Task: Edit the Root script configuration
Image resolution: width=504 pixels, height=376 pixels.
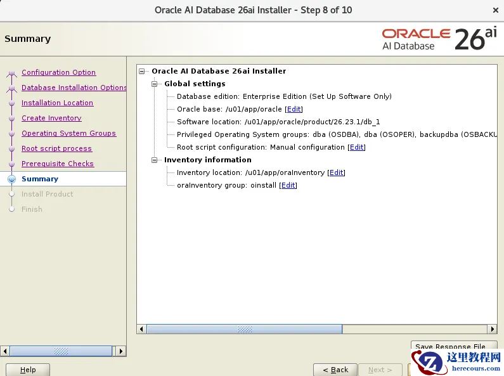Action: point(356,147)
